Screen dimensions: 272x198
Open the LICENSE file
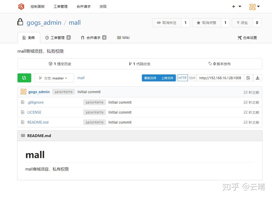[x=34, y=112]
